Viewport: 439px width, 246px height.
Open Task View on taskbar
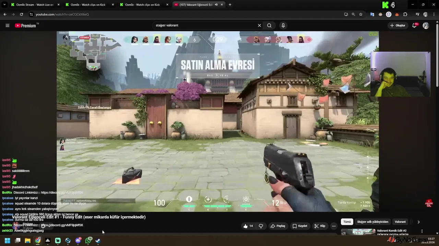(x=17, y=241)
